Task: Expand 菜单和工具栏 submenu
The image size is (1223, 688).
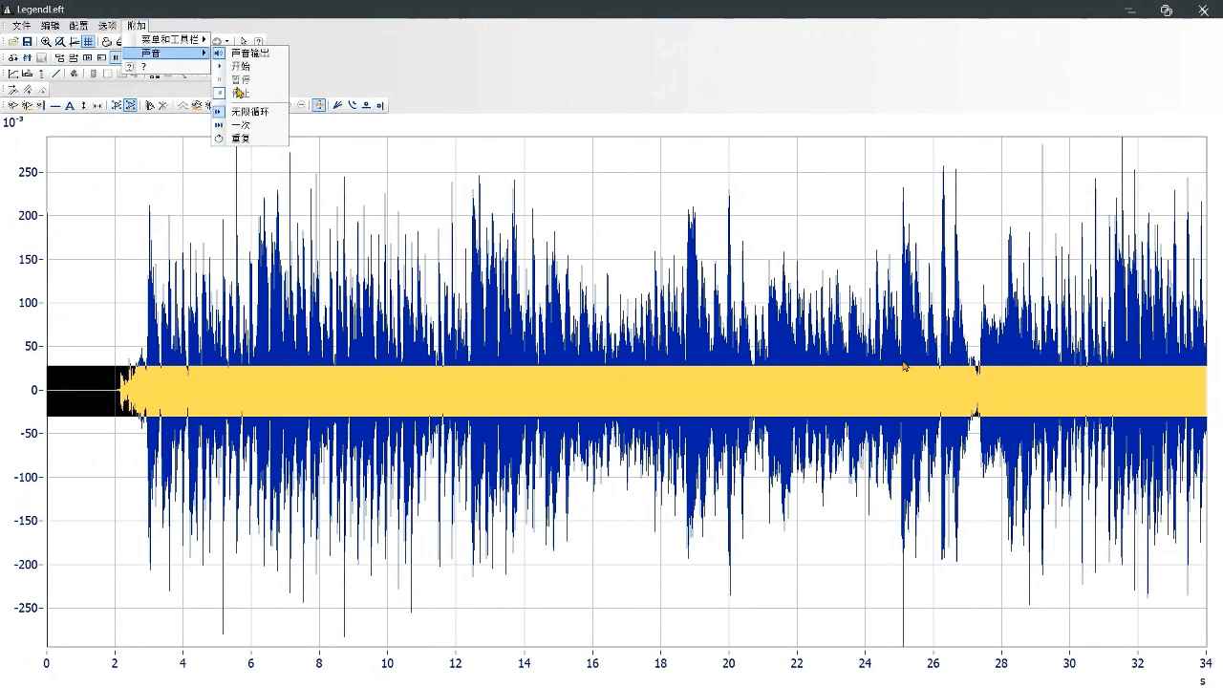Action: 172,39
